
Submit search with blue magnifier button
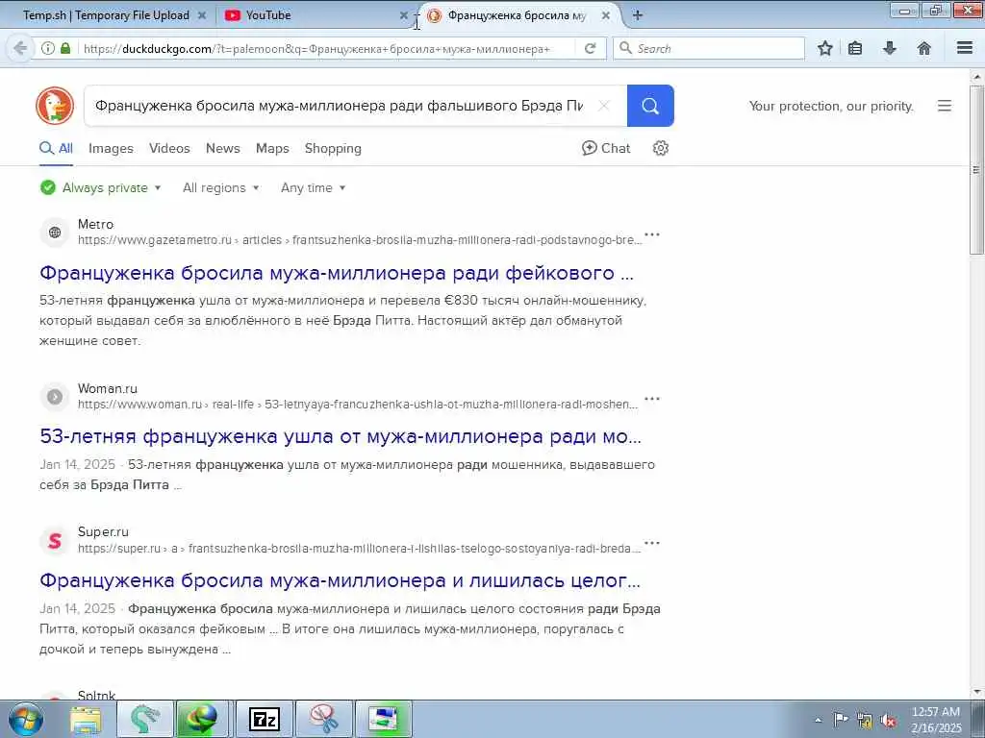(650, 106)
